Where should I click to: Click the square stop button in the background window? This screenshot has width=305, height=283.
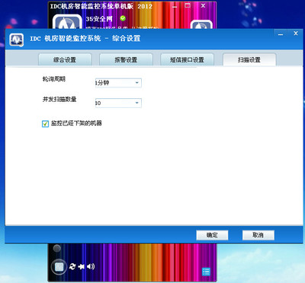click(59, 266)
